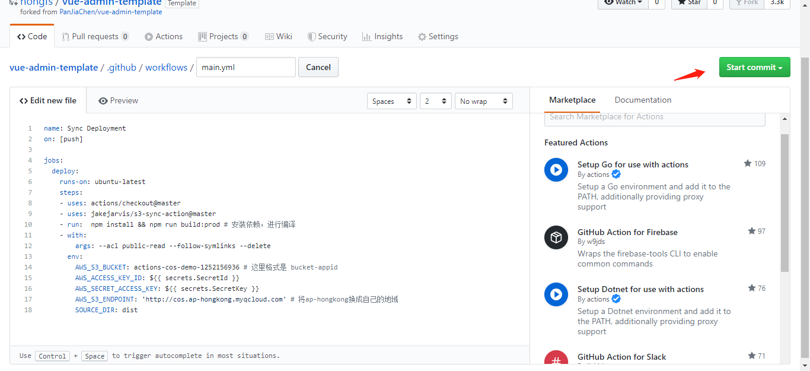
Task: Click the "AWS_ACCESS_KEY_ID" line
Action: point(157,278)
